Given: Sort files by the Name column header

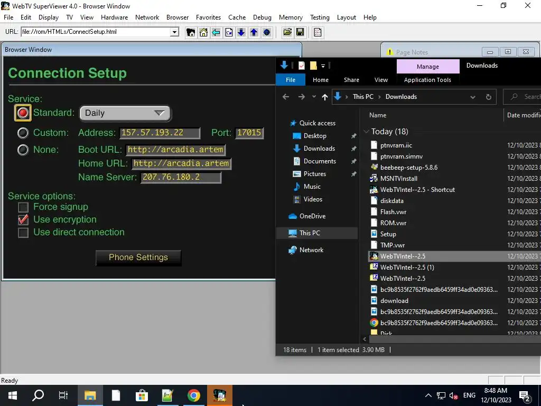Looking at the screenshot, I should click(378, 115).
